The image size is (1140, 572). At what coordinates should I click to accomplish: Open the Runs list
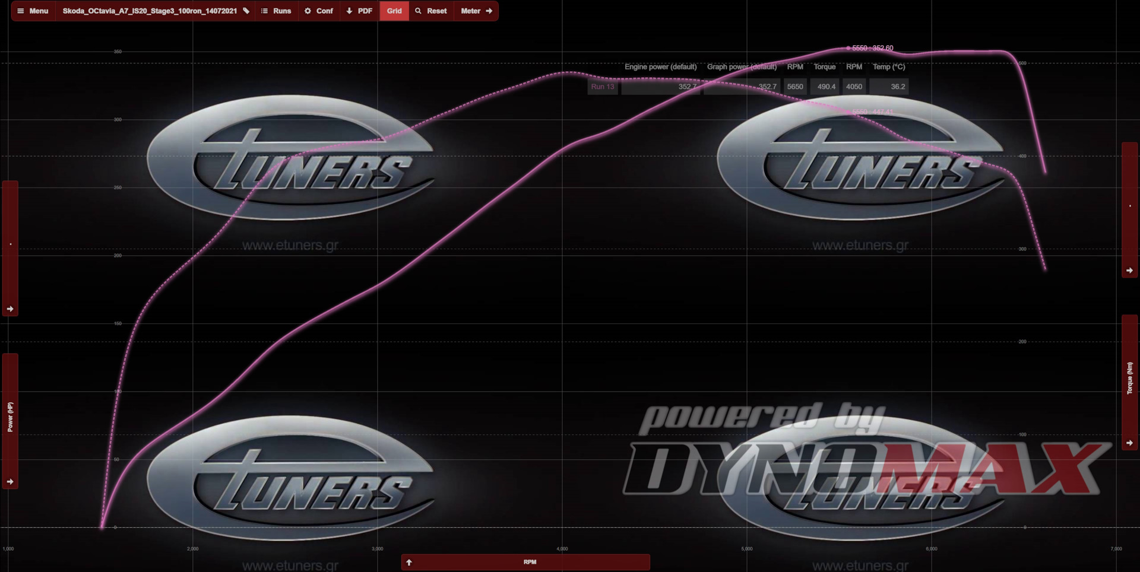click(276, 11)
